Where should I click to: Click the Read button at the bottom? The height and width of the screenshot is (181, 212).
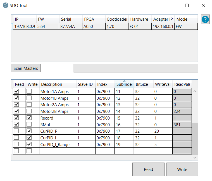[x=148, y=169]
